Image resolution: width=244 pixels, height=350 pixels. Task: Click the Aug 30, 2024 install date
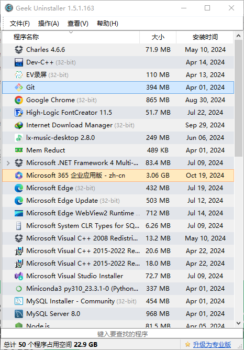pos(205,100)
